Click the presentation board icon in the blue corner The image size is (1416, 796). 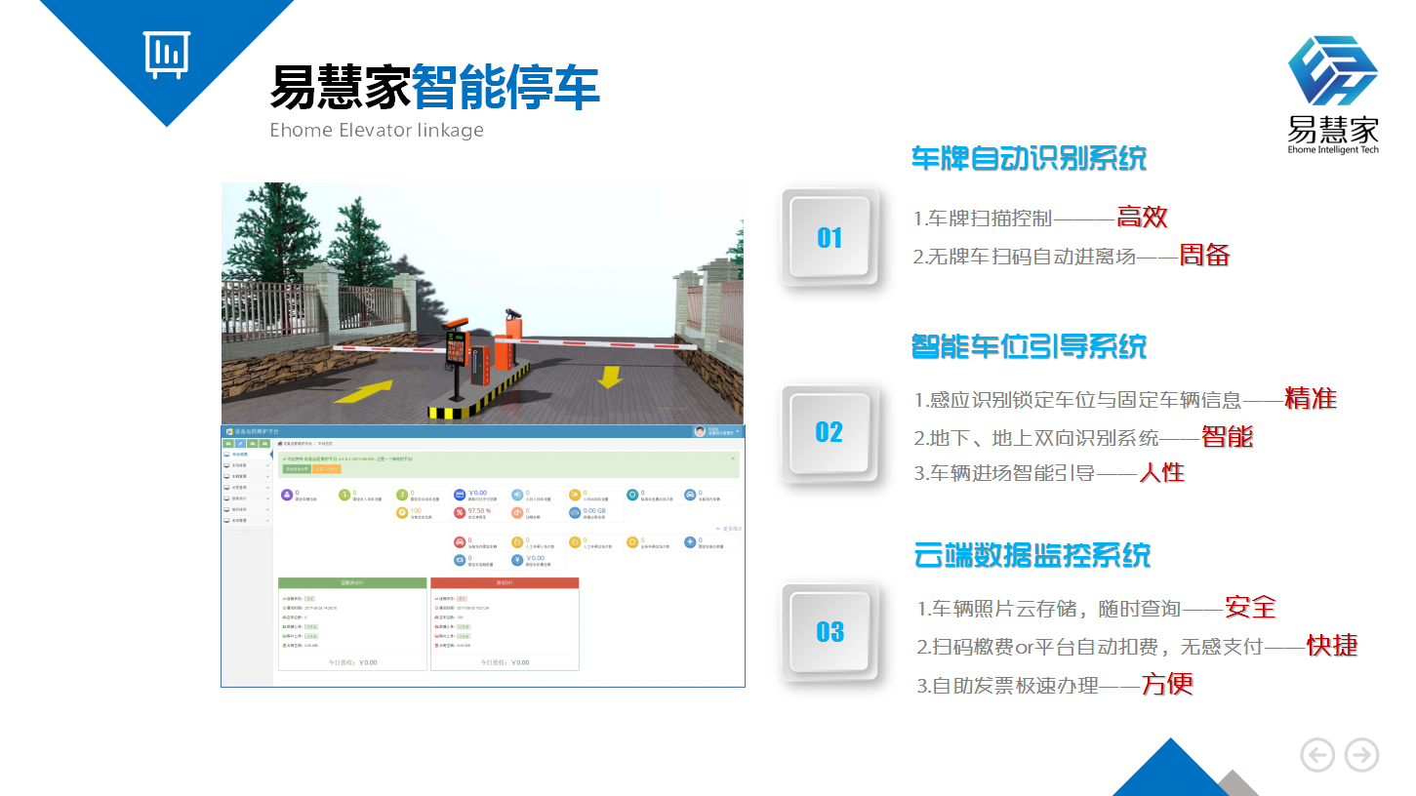167,54
